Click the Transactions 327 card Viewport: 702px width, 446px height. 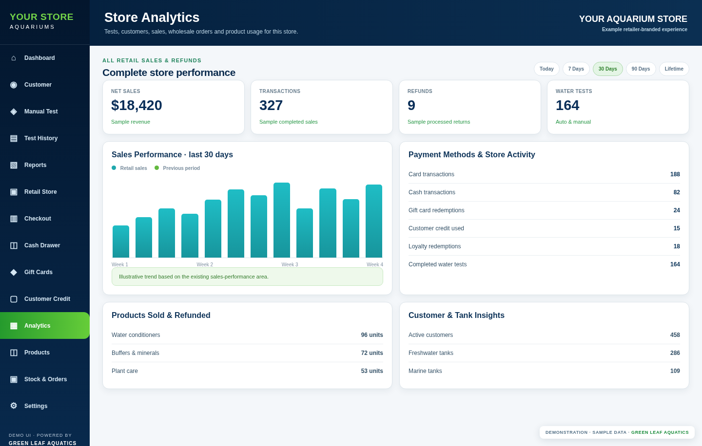click(x=322, y=107)
